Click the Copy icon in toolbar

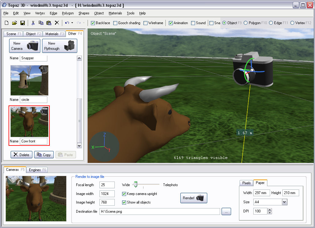41,23
